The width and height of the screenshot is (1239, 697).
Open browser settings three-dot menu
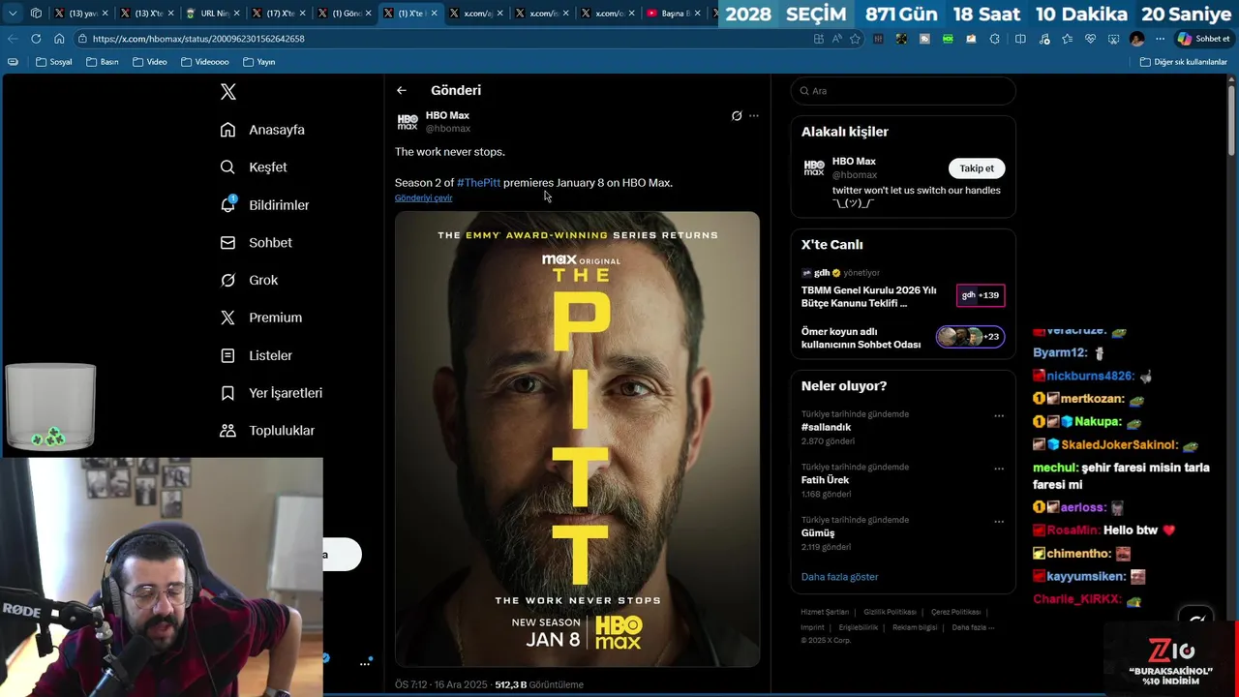point(1160,39)
